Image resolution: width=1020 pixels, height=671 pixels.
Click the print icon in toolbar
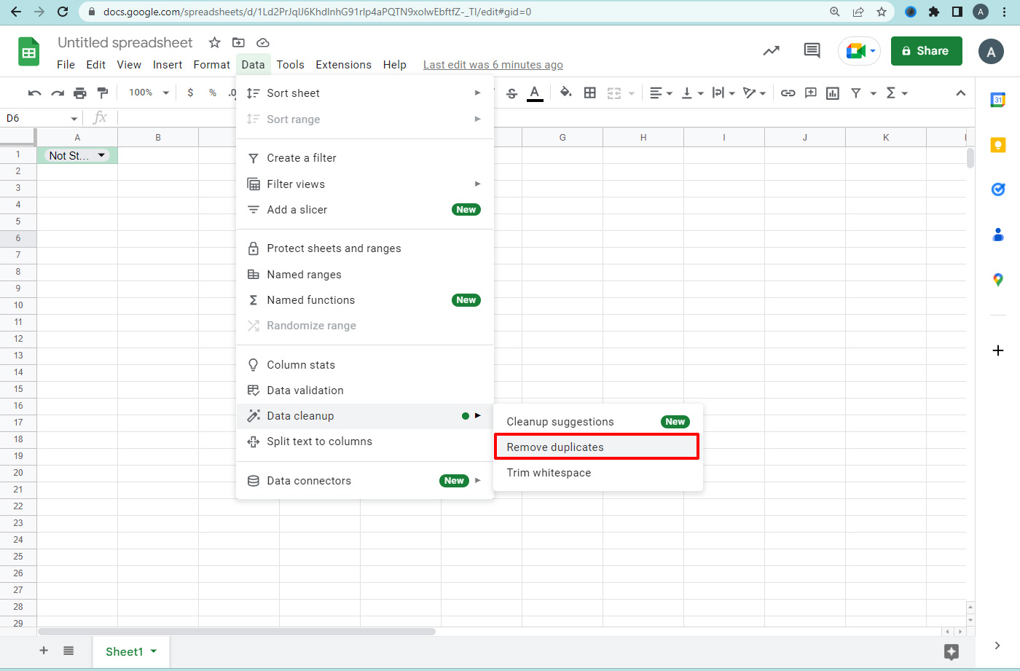(80, 93)
